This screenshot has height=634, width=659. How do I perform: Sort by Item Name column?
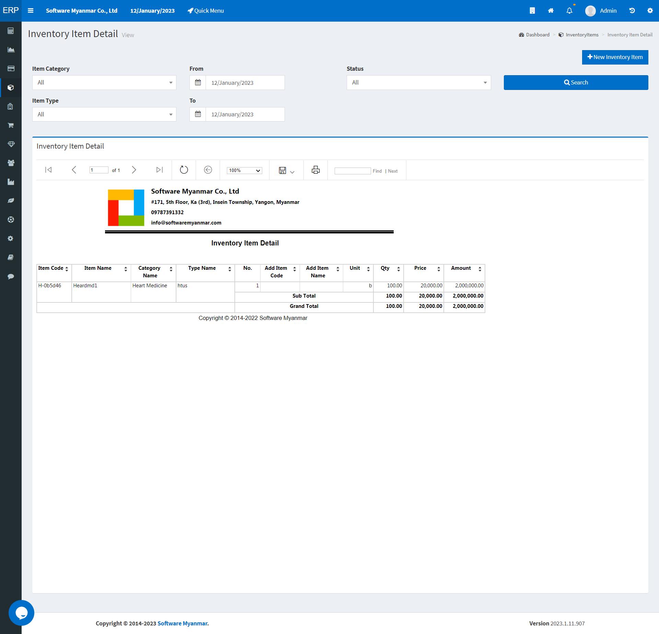(x=126, y=269)
